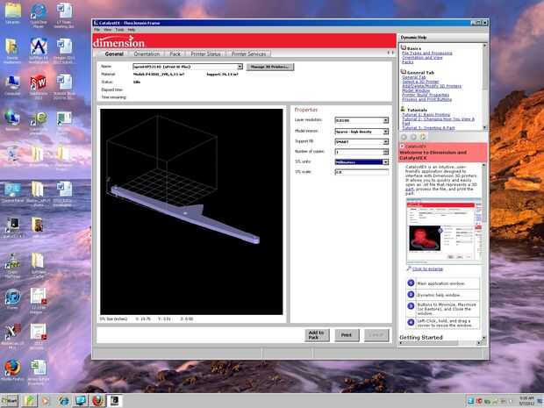Open the Tools menu

[119, 30]
